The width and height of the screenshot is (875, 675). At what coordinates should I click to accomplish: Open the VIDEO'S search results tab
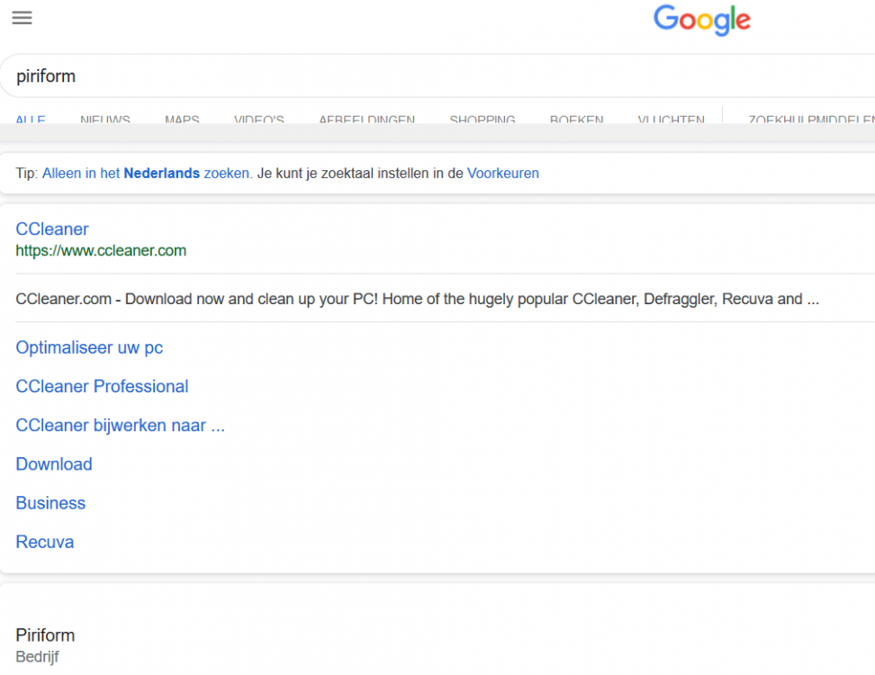(258, 121)
